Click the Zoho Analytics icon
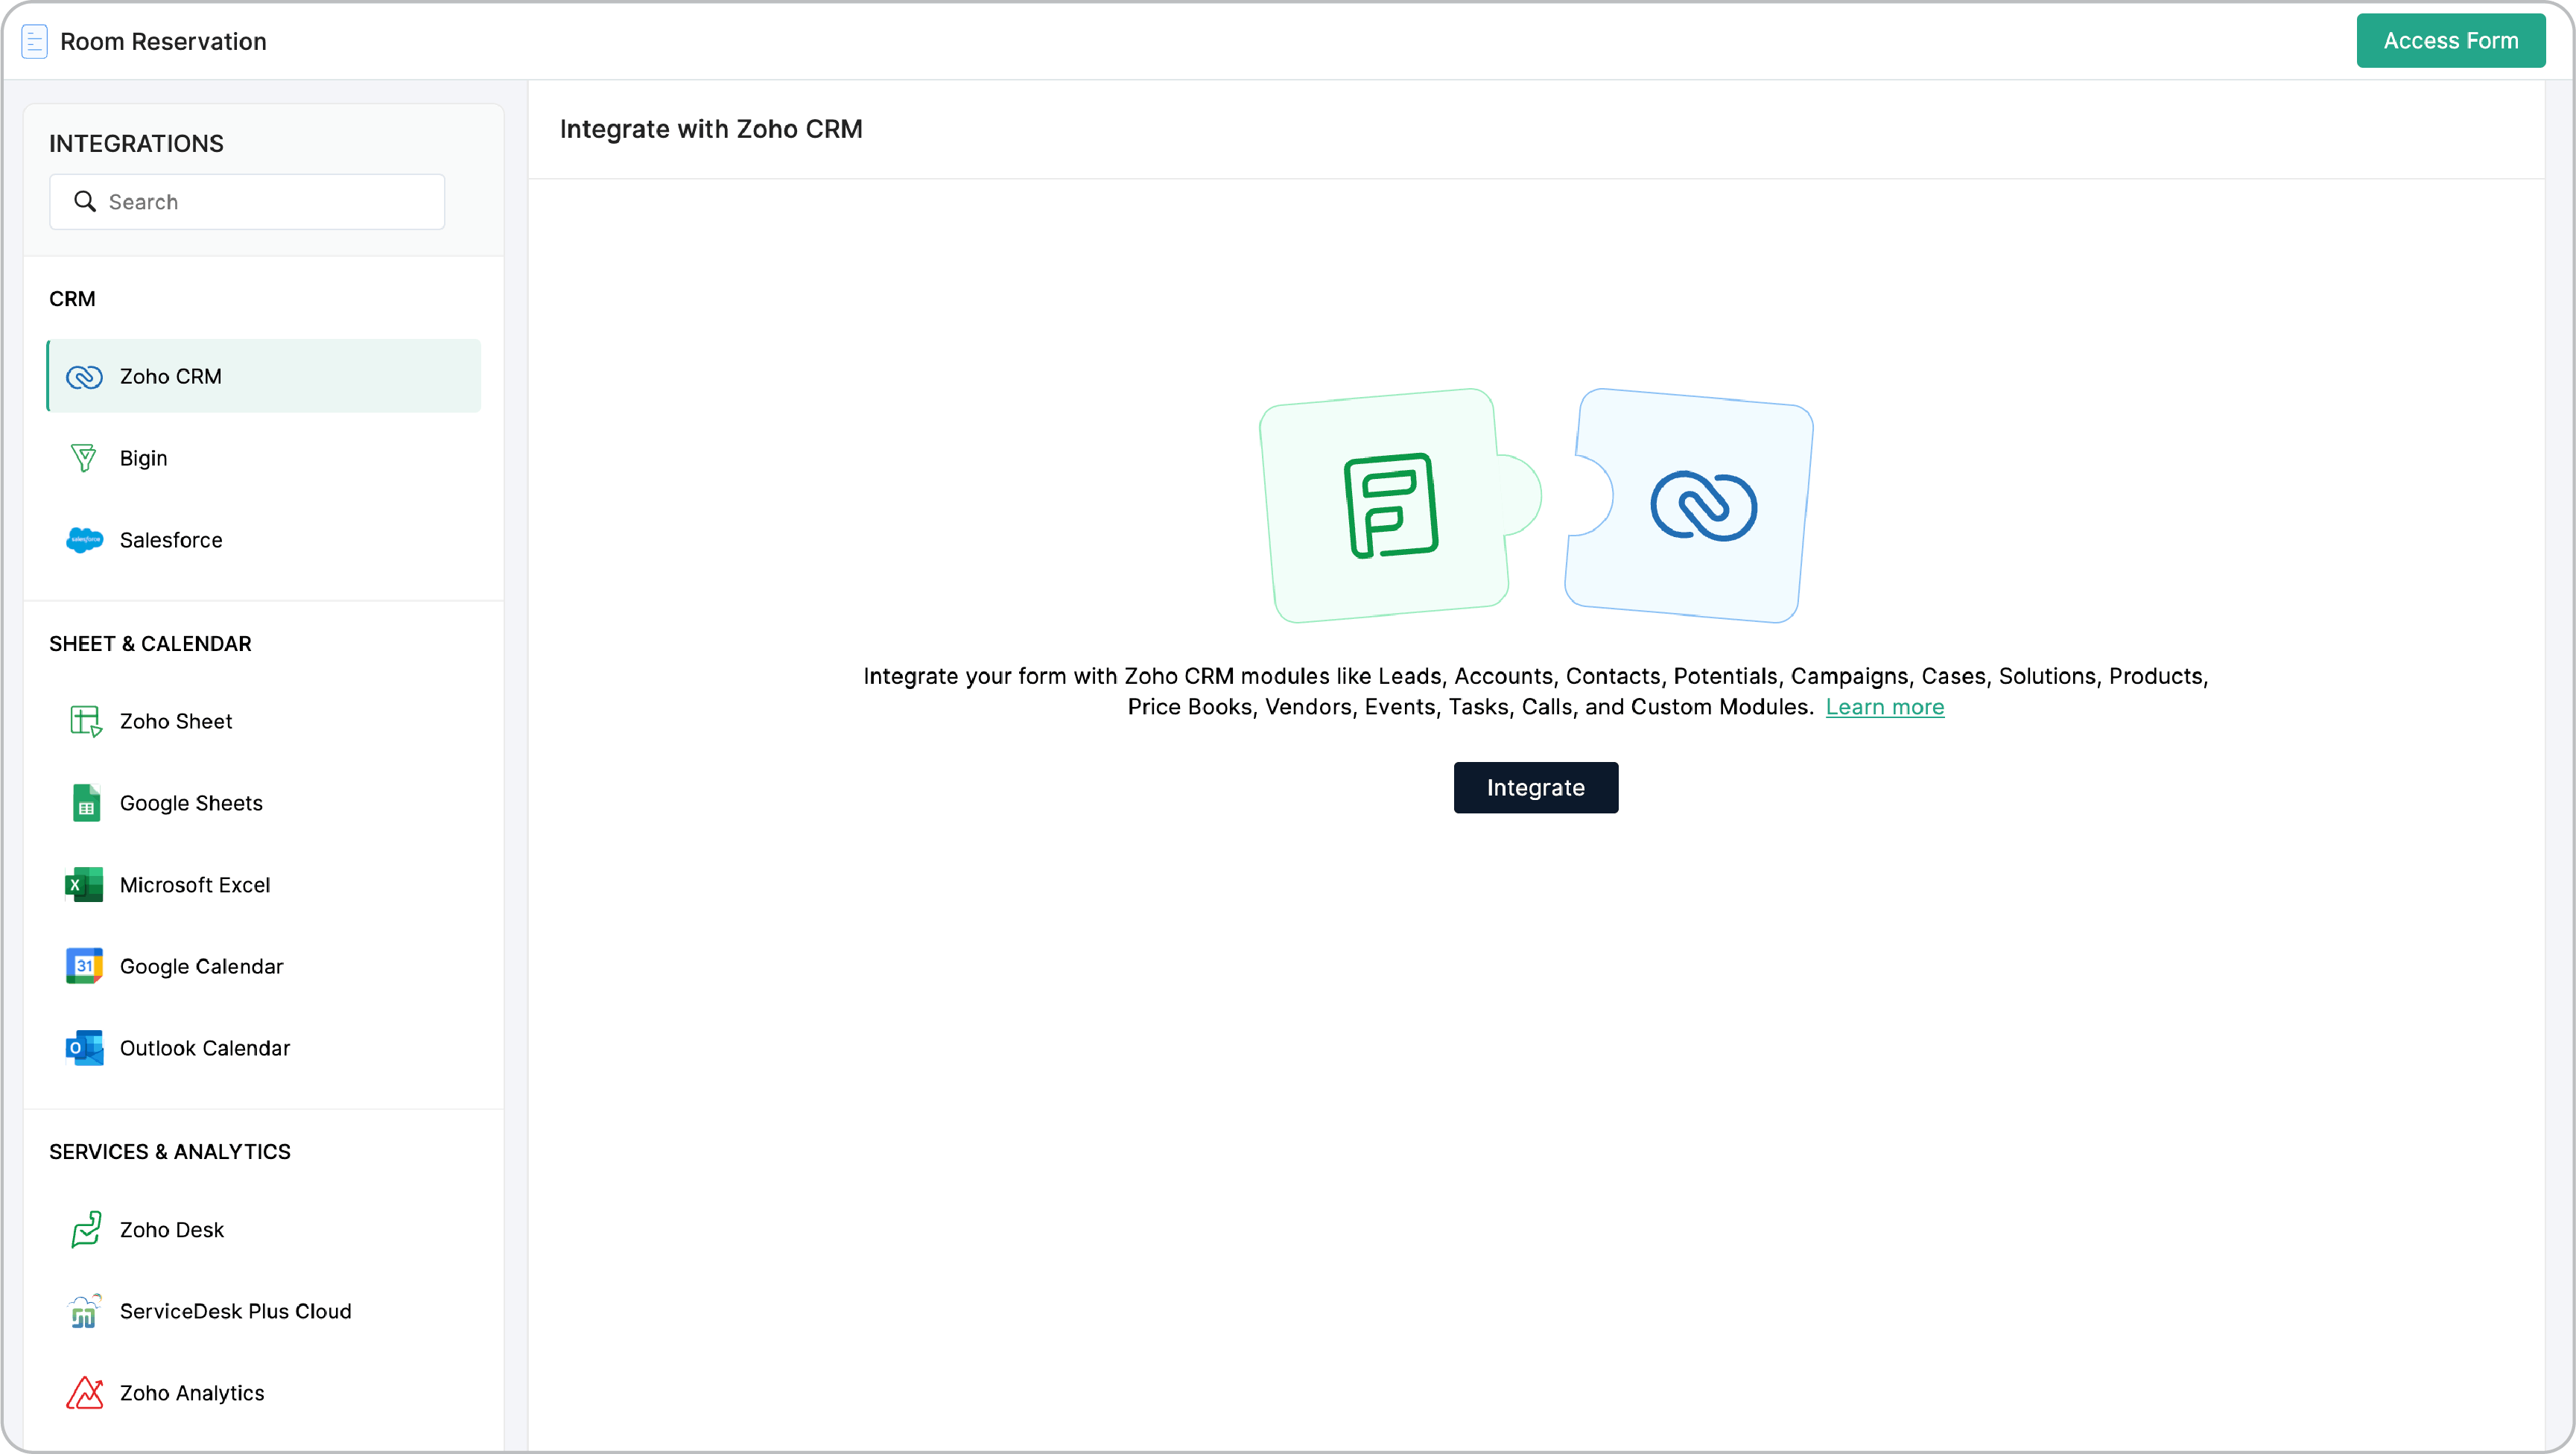2576x1454 pixels. (84, 1393)
